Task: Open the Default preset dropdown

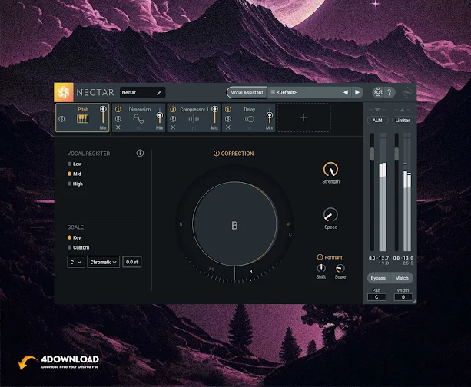Action: [304, 92]
